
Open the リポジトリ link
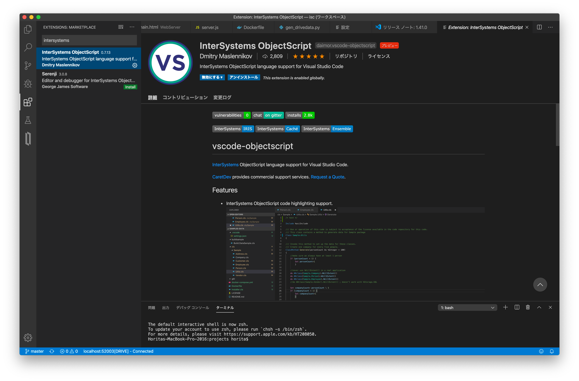(x=346, y=56)
